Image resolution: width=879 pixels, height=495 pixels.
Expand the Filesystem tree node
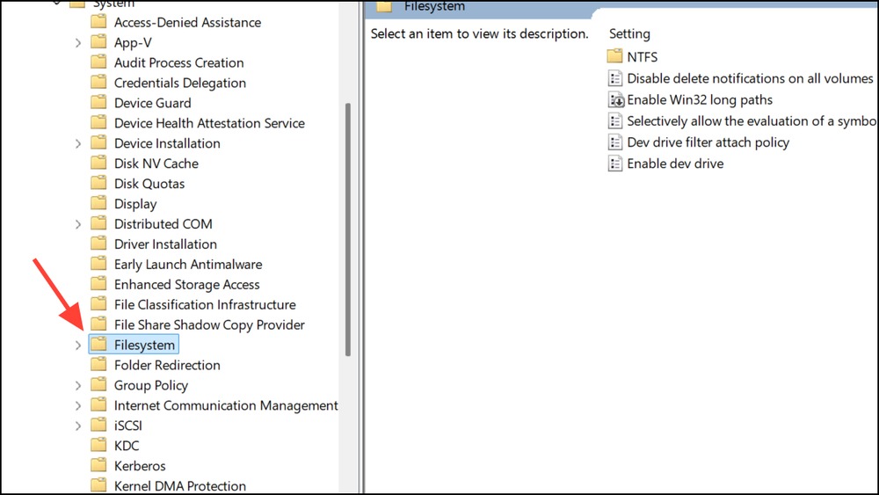78,346
